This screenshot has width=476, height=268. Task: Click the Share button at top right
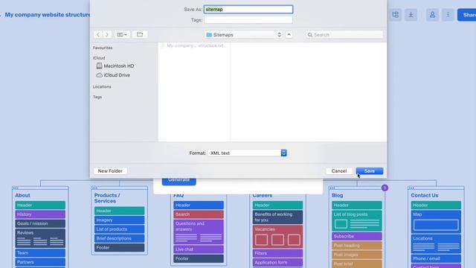(x=467, y=15)
